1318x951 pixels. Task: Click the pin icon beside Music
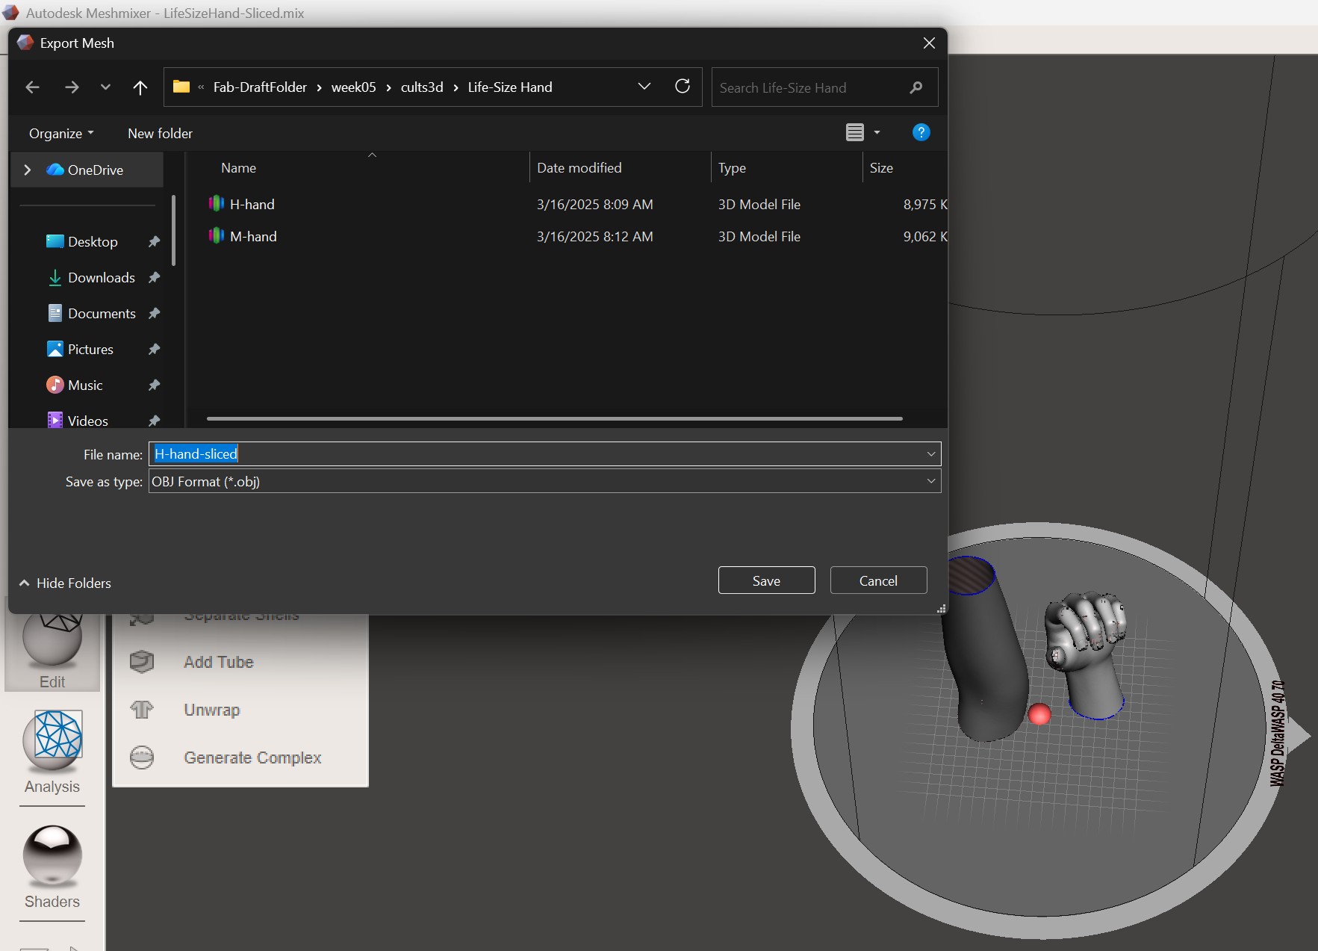pyautogui.click(x=154, y=385)
